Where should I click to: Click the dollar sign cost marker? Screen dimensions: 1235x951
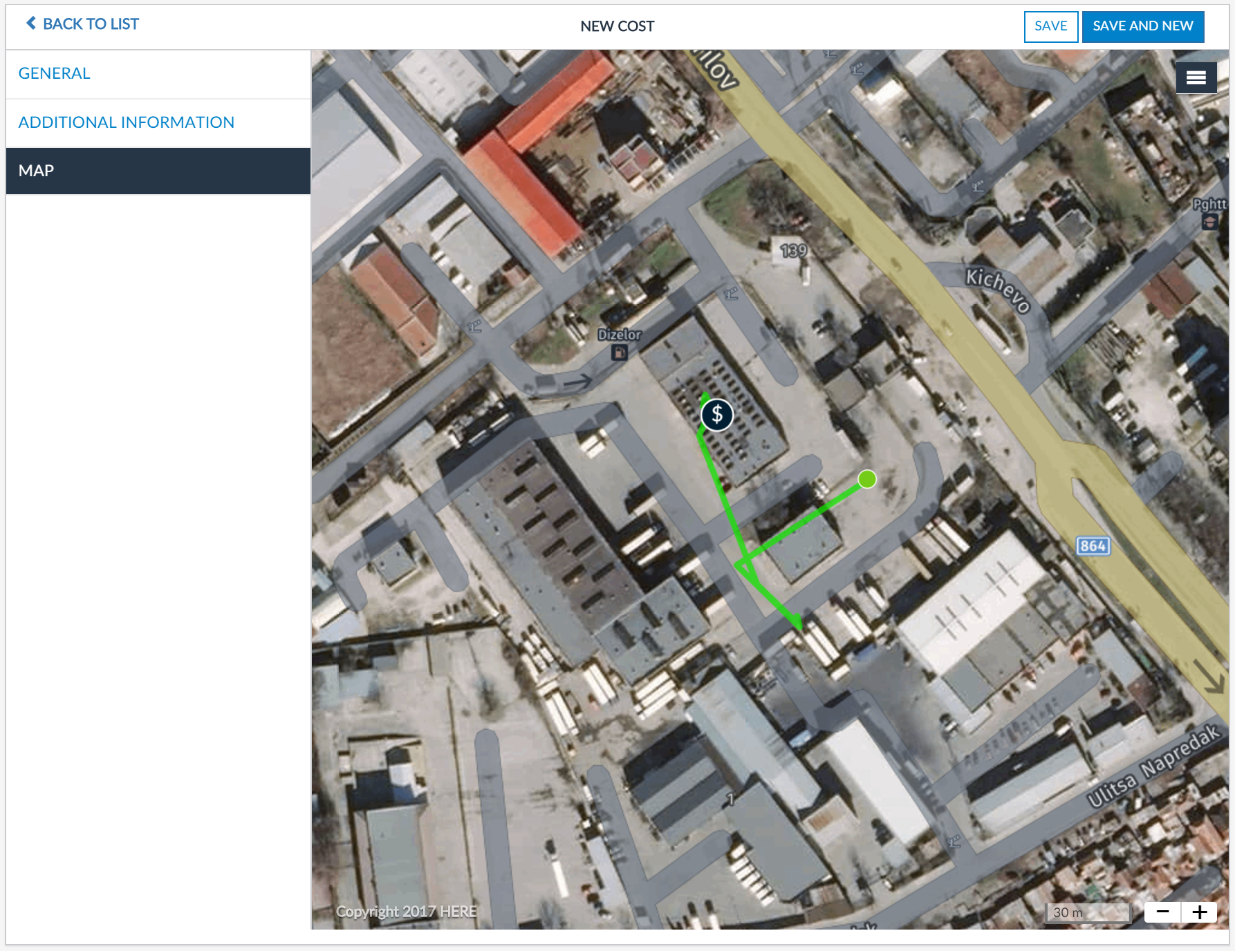(x=717, y=415)
